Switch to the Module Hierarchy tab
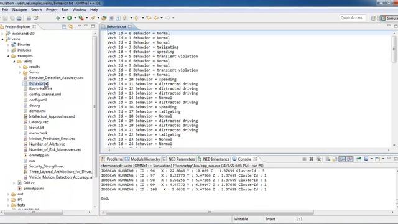 [x=142, y=159]
